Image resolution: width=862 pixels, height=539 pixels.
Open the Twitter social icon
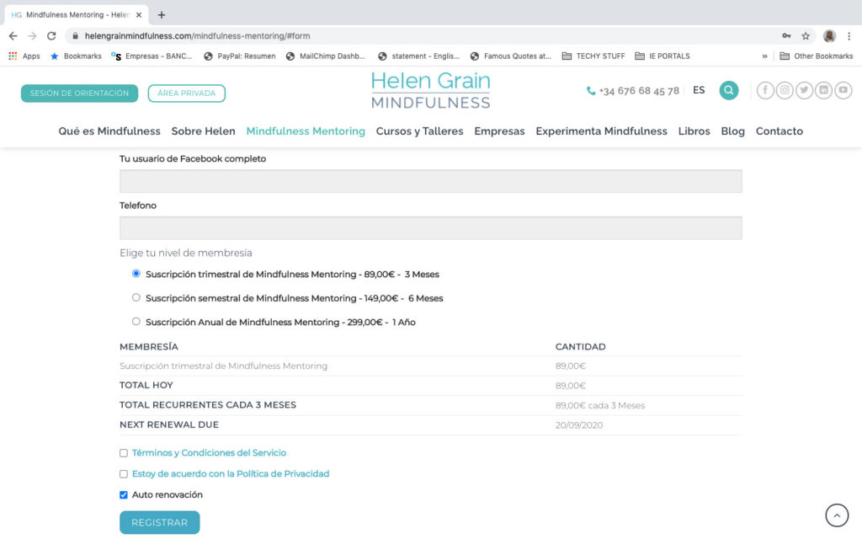tap(804, 90)
